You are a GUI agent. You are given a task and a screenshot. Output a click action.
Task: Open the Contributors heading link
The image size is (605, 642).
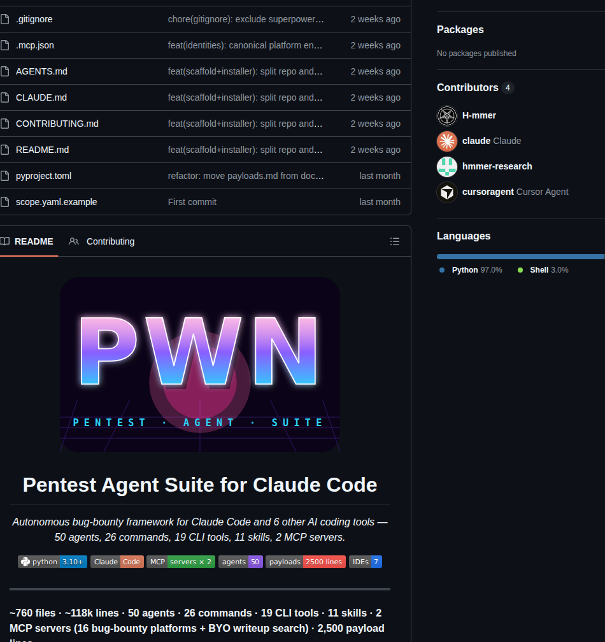click(467, 88)
